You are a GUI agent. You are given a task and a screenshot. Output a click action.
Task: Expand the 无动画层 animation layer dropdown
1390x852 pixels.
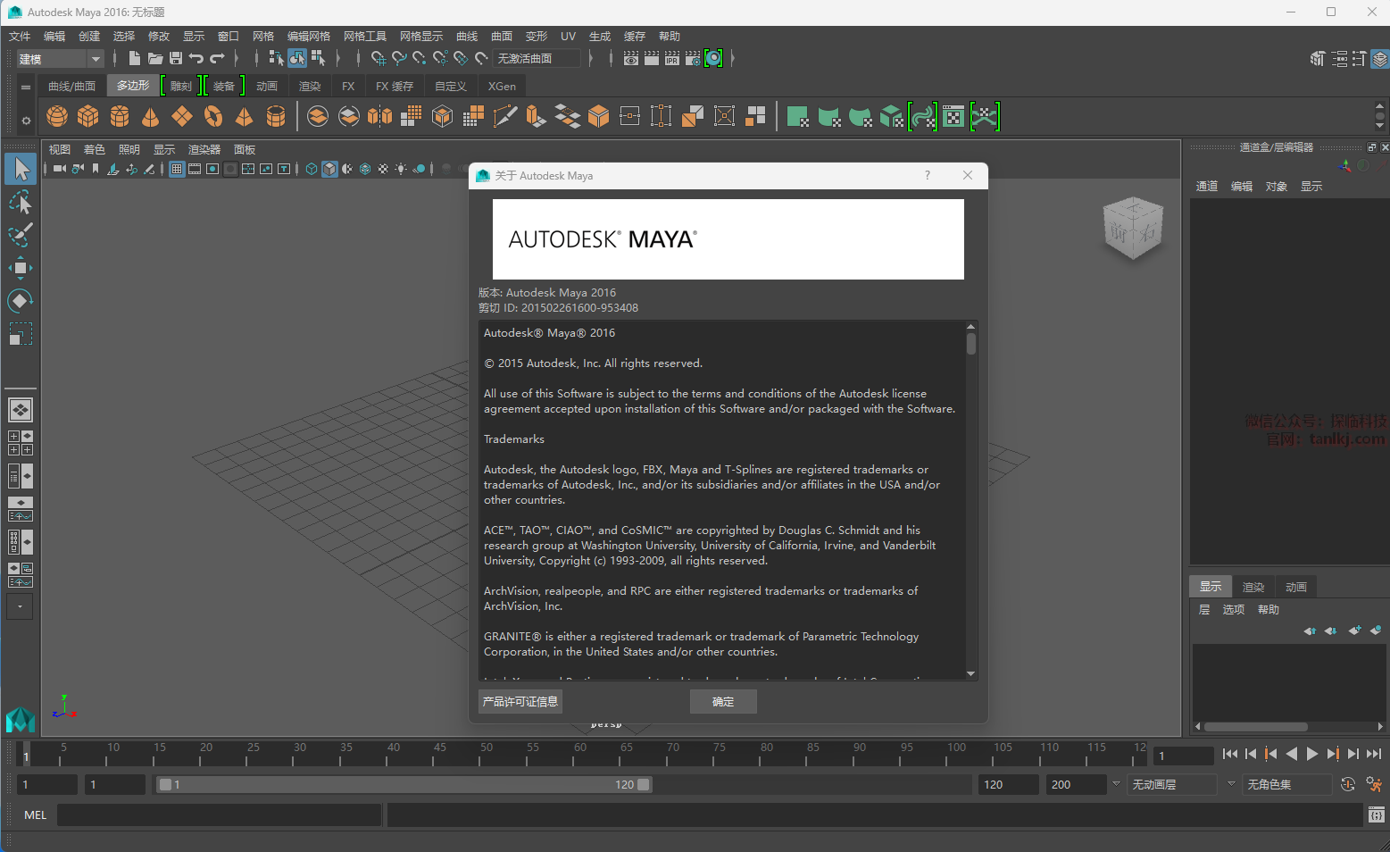[x=1230, y=784]
